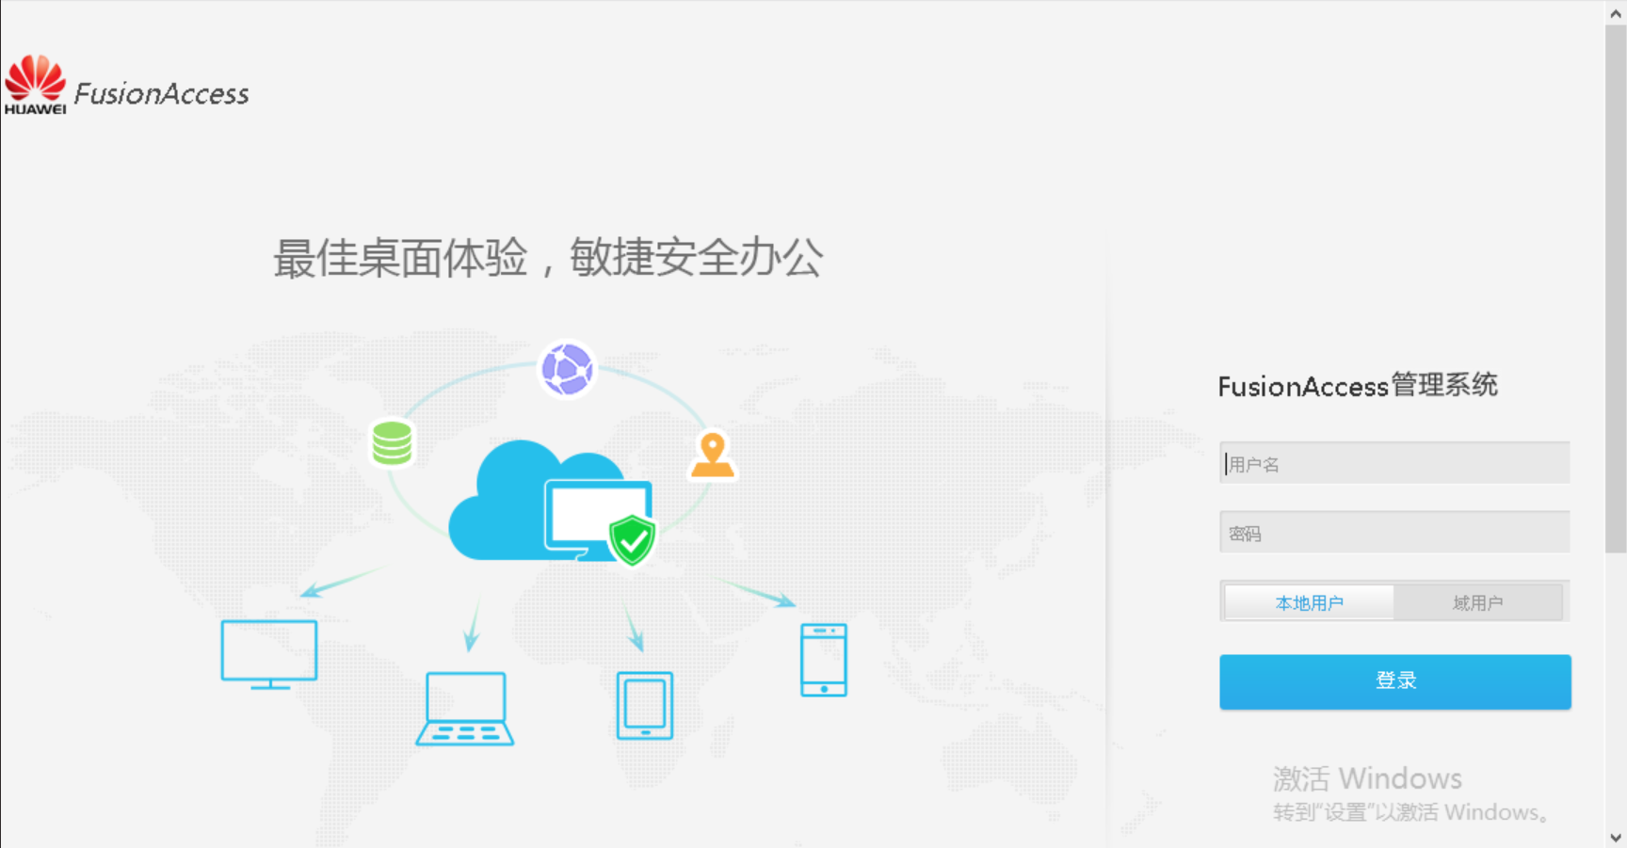Switch to the 本地用户 tab
Screen dimensions: 1627x848
tap(1308, 602)
